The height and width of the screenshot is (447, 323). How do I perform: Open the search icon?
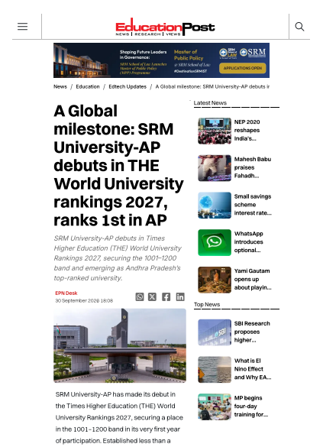[299, 27]
